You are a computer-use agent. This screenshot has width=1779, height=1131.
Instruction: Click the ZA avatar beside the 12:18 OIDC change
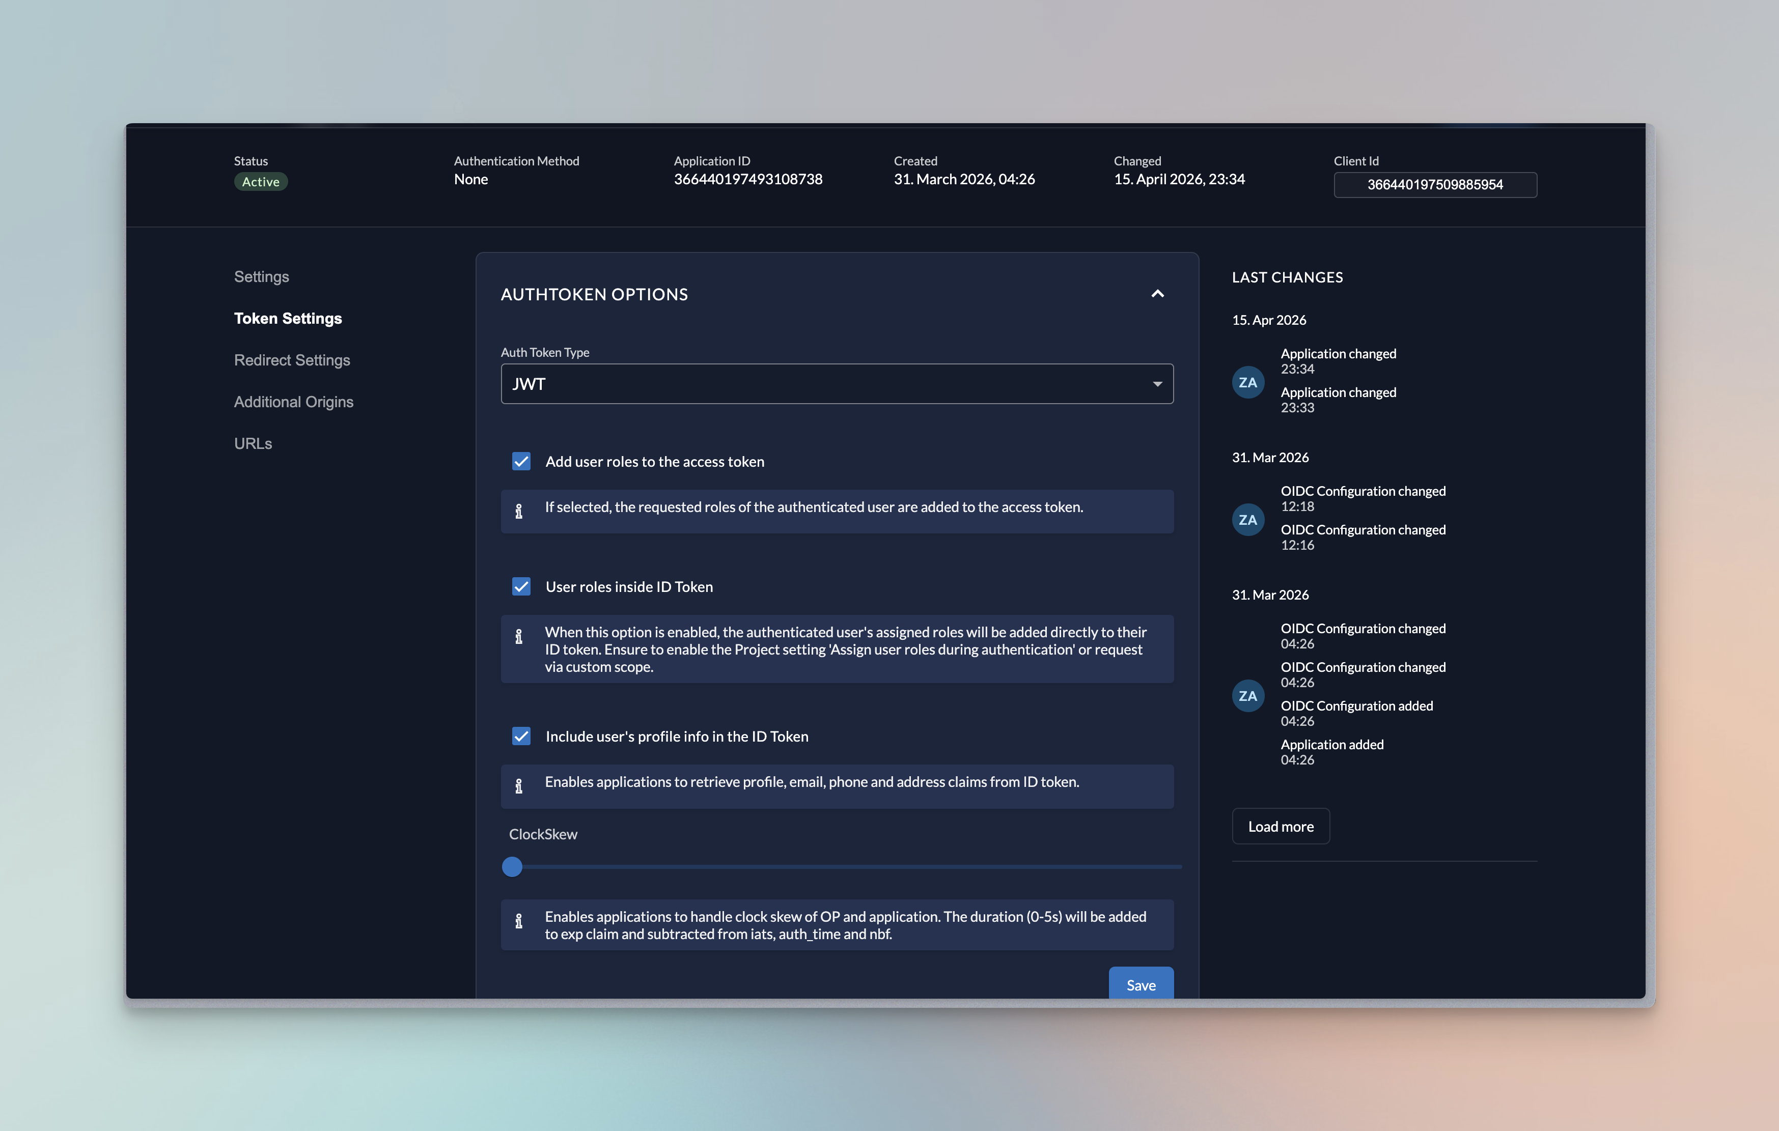click(1248, 519)
